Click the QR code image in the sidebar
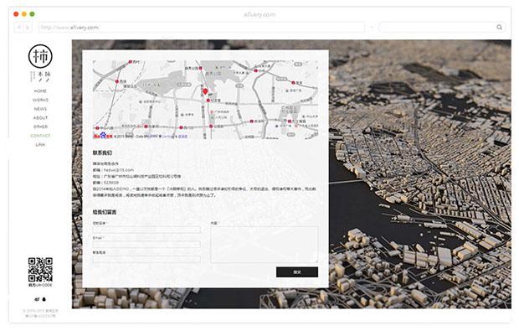The height and width of the screenshot is (331, 519). pos(40,270)
